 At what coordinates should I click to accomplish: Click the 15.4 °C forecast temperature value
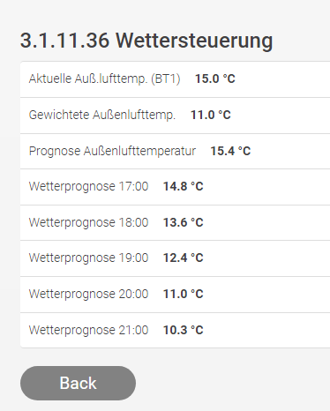(x=230, y=151)
